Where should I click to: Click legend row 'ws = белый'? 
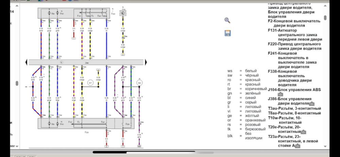point(242,71)
